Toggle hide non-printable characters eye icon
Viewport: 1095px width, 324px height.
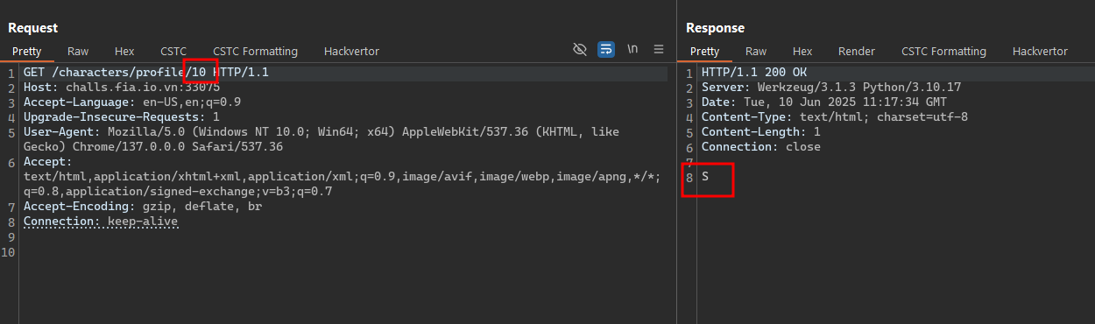pyautogui.click(x=579, y=49)
